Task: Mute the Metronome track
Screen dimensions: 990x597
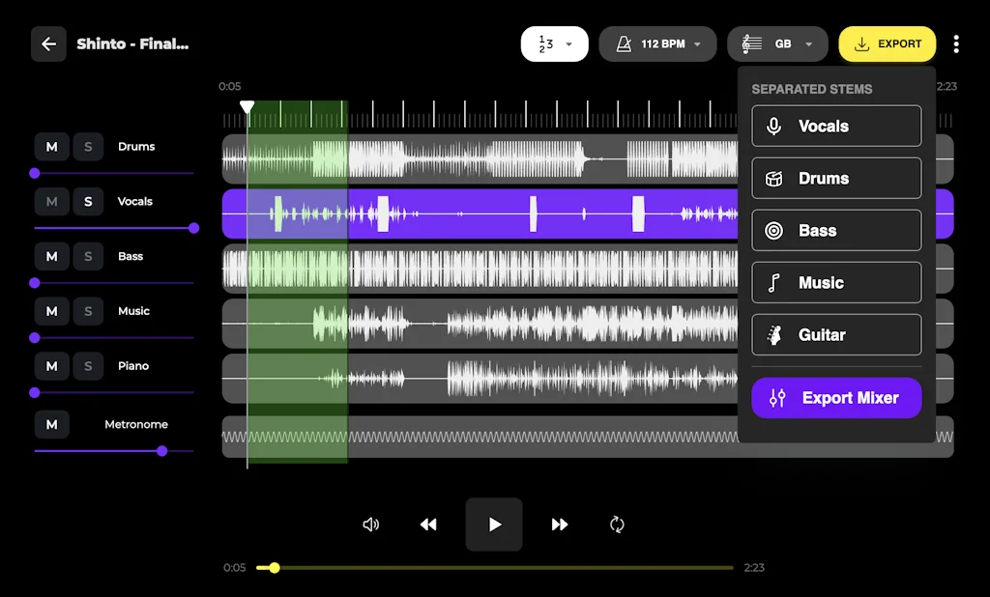Action: tap(51, 424)
